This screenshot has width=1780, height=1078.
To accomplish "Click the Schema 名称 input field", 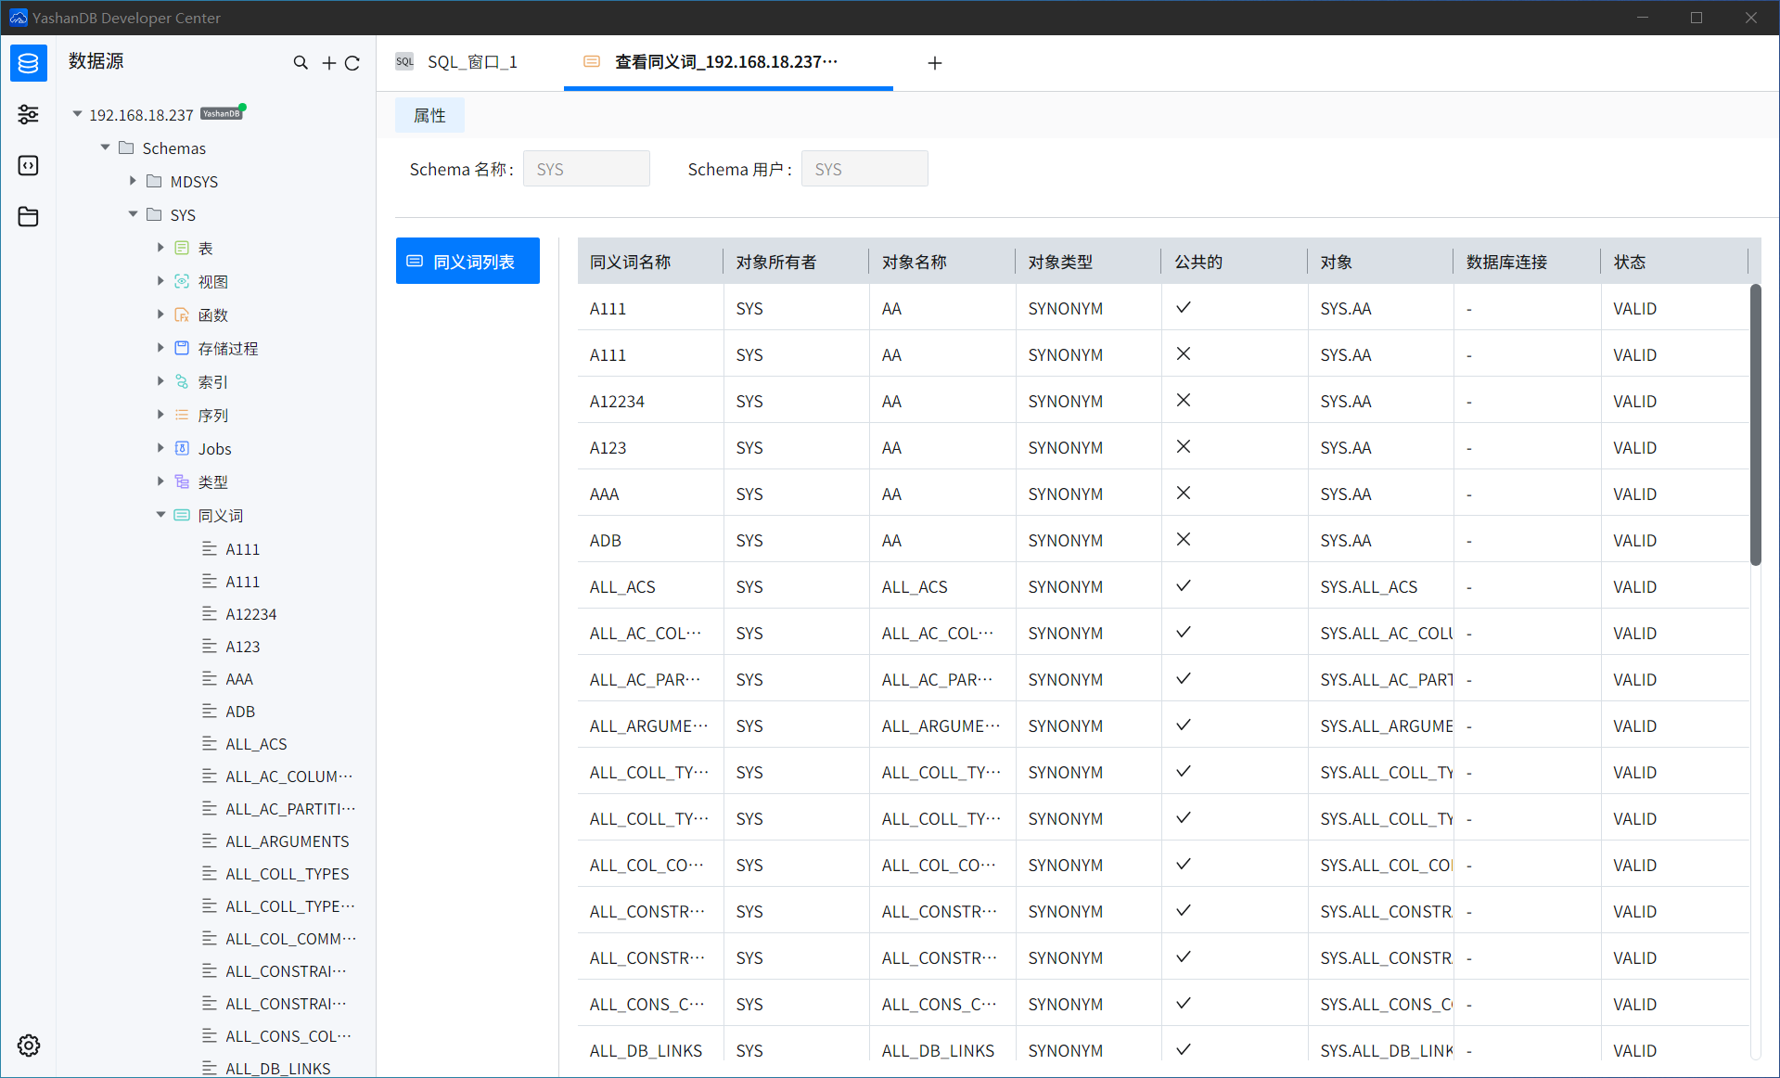I will coord(586,169).
